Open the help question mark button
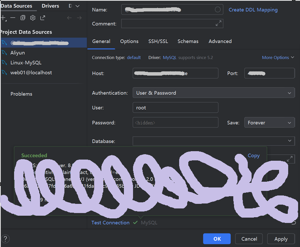The image size is (300, 247). tap(5, 239)
